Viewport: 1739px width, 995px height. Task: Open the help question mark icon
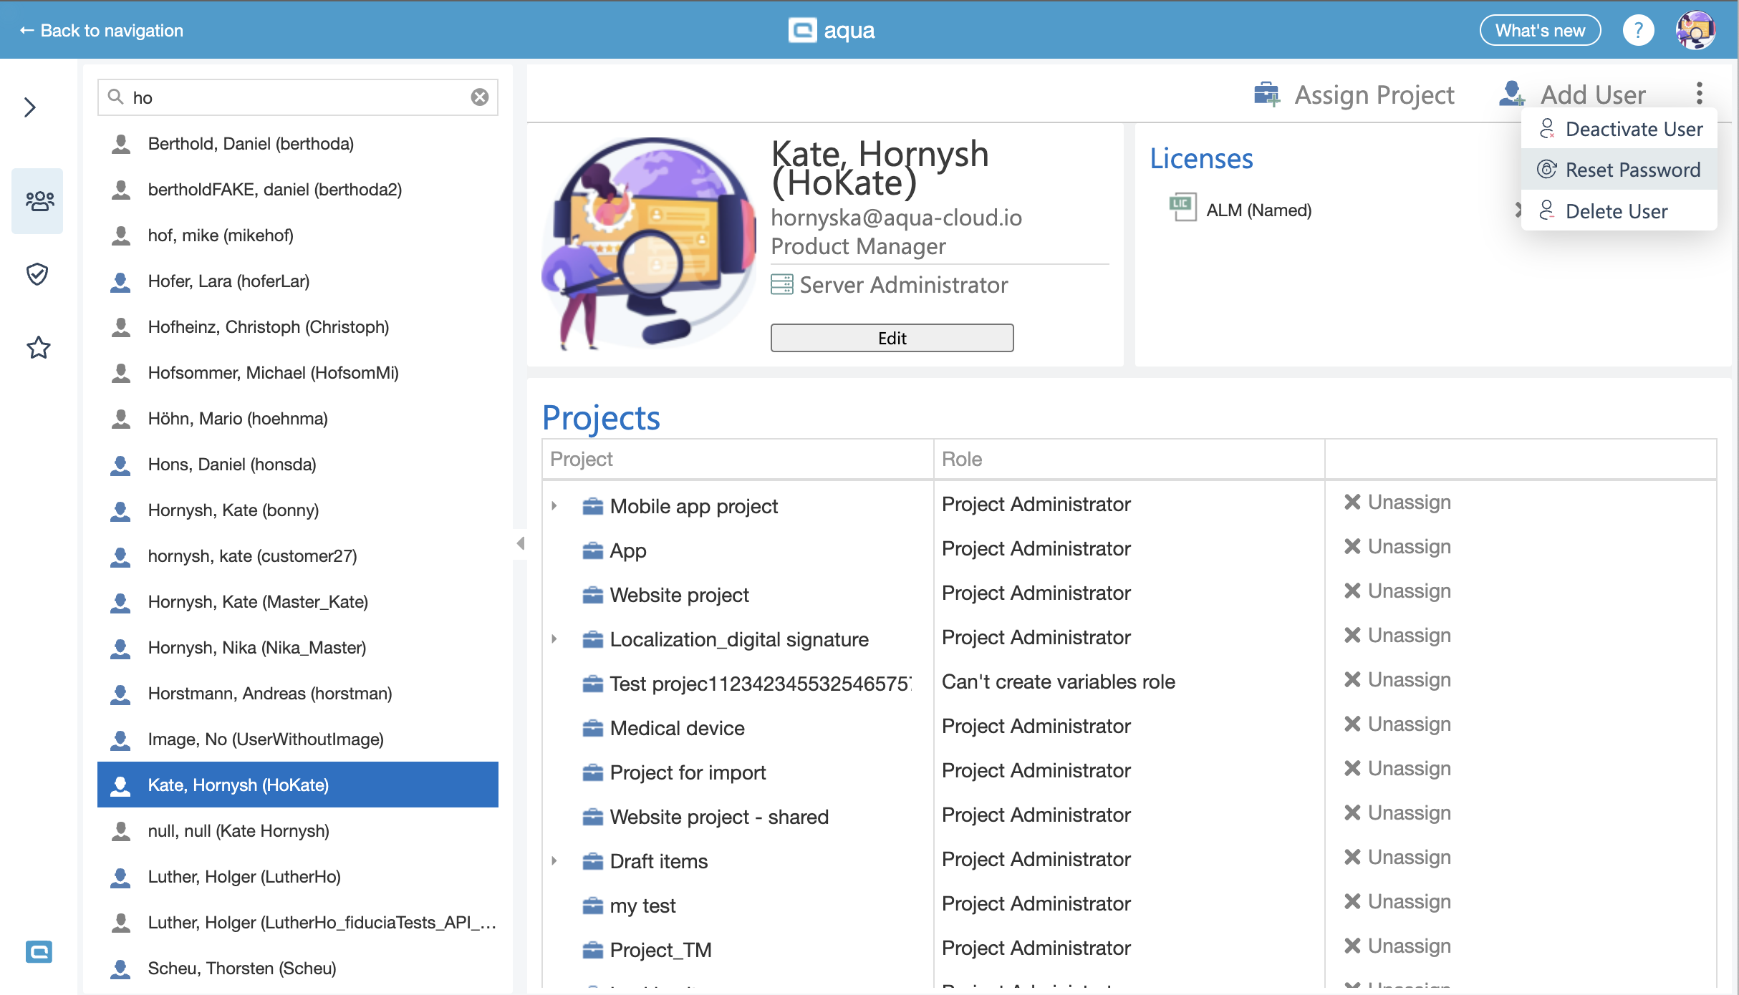[1637, 31]
